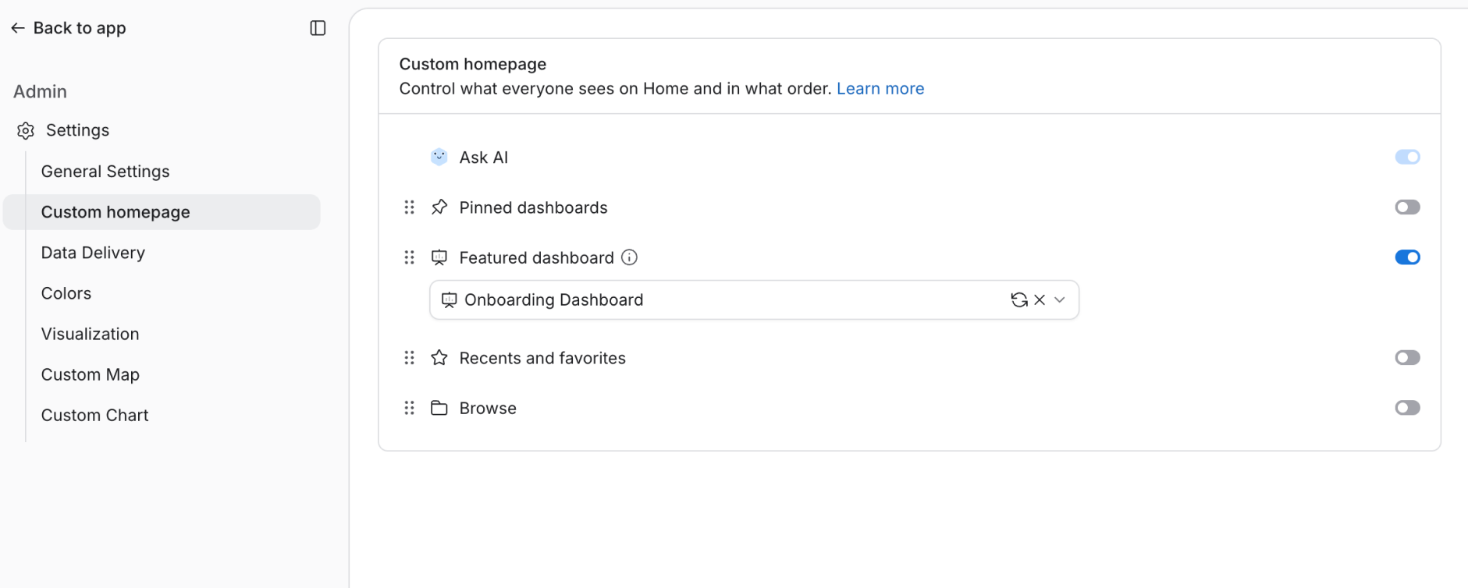Click the Recents and favorites label
The image size is (1468, 588).
[x=542, y=358]
